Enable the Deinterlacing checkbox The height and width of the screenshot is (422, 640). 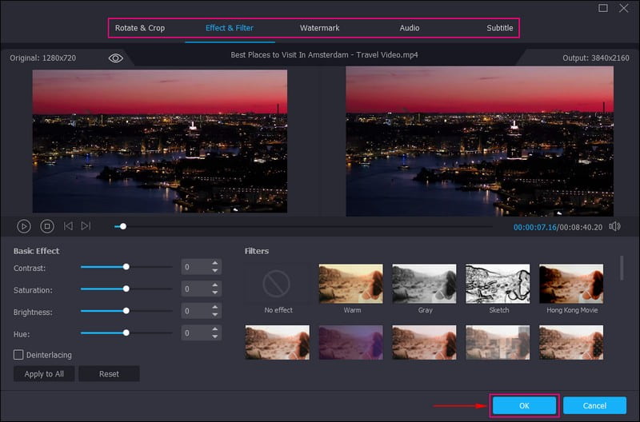[18, 354]
